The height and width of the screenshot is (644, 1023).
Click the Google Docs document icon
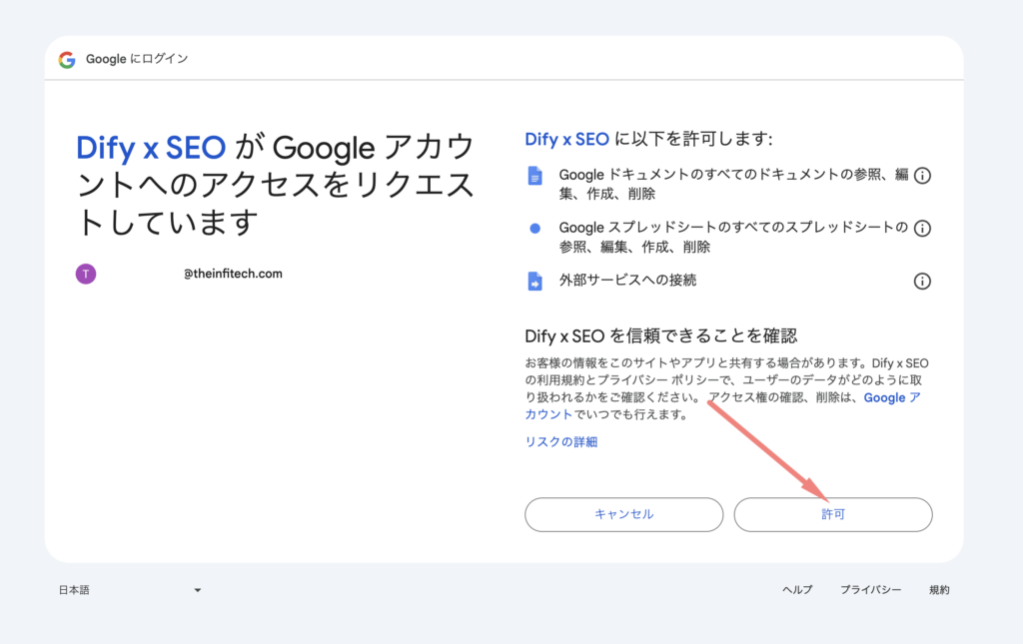pyautogui.click(x=535, y=176)
